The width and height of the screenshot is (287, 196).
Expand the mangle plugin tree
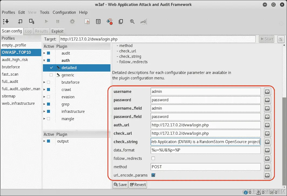pos(44,119)
